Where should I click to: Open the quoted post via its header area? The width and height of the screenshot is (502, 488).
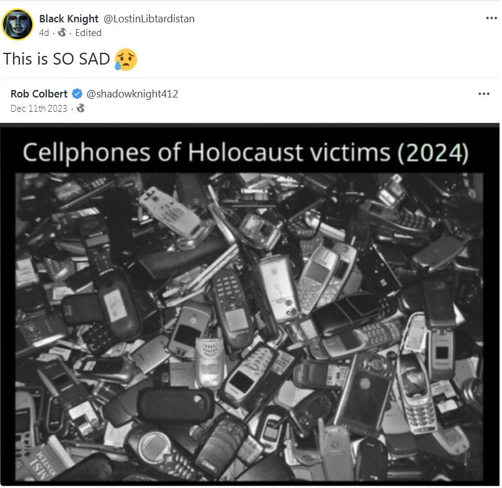[x=249, y=101]
